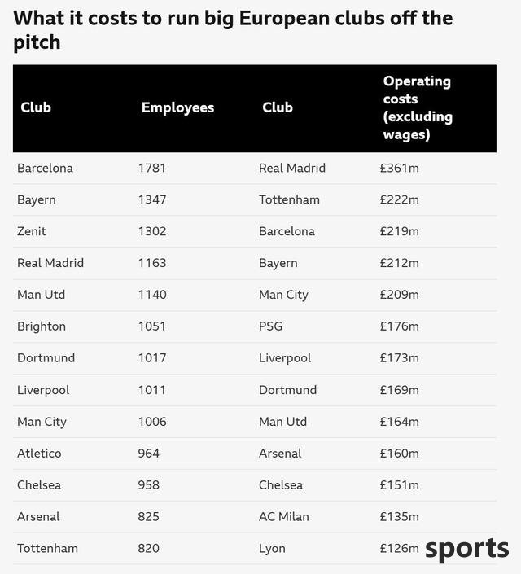Click Bayern's 1347 employee count

click(152, 199)
